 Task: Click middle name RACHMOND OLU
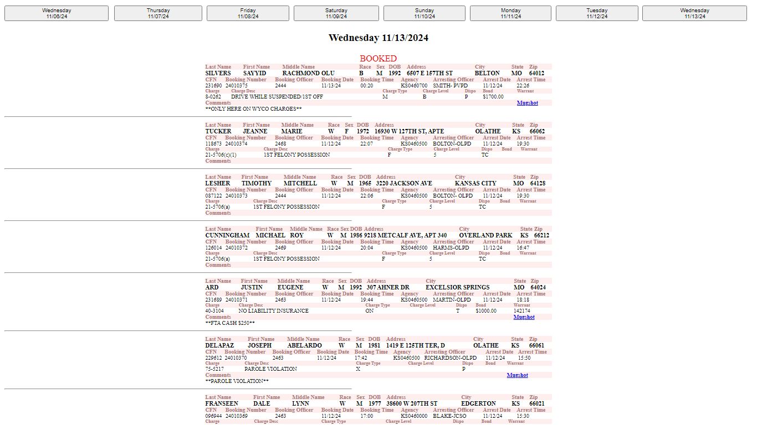[309, 73]
